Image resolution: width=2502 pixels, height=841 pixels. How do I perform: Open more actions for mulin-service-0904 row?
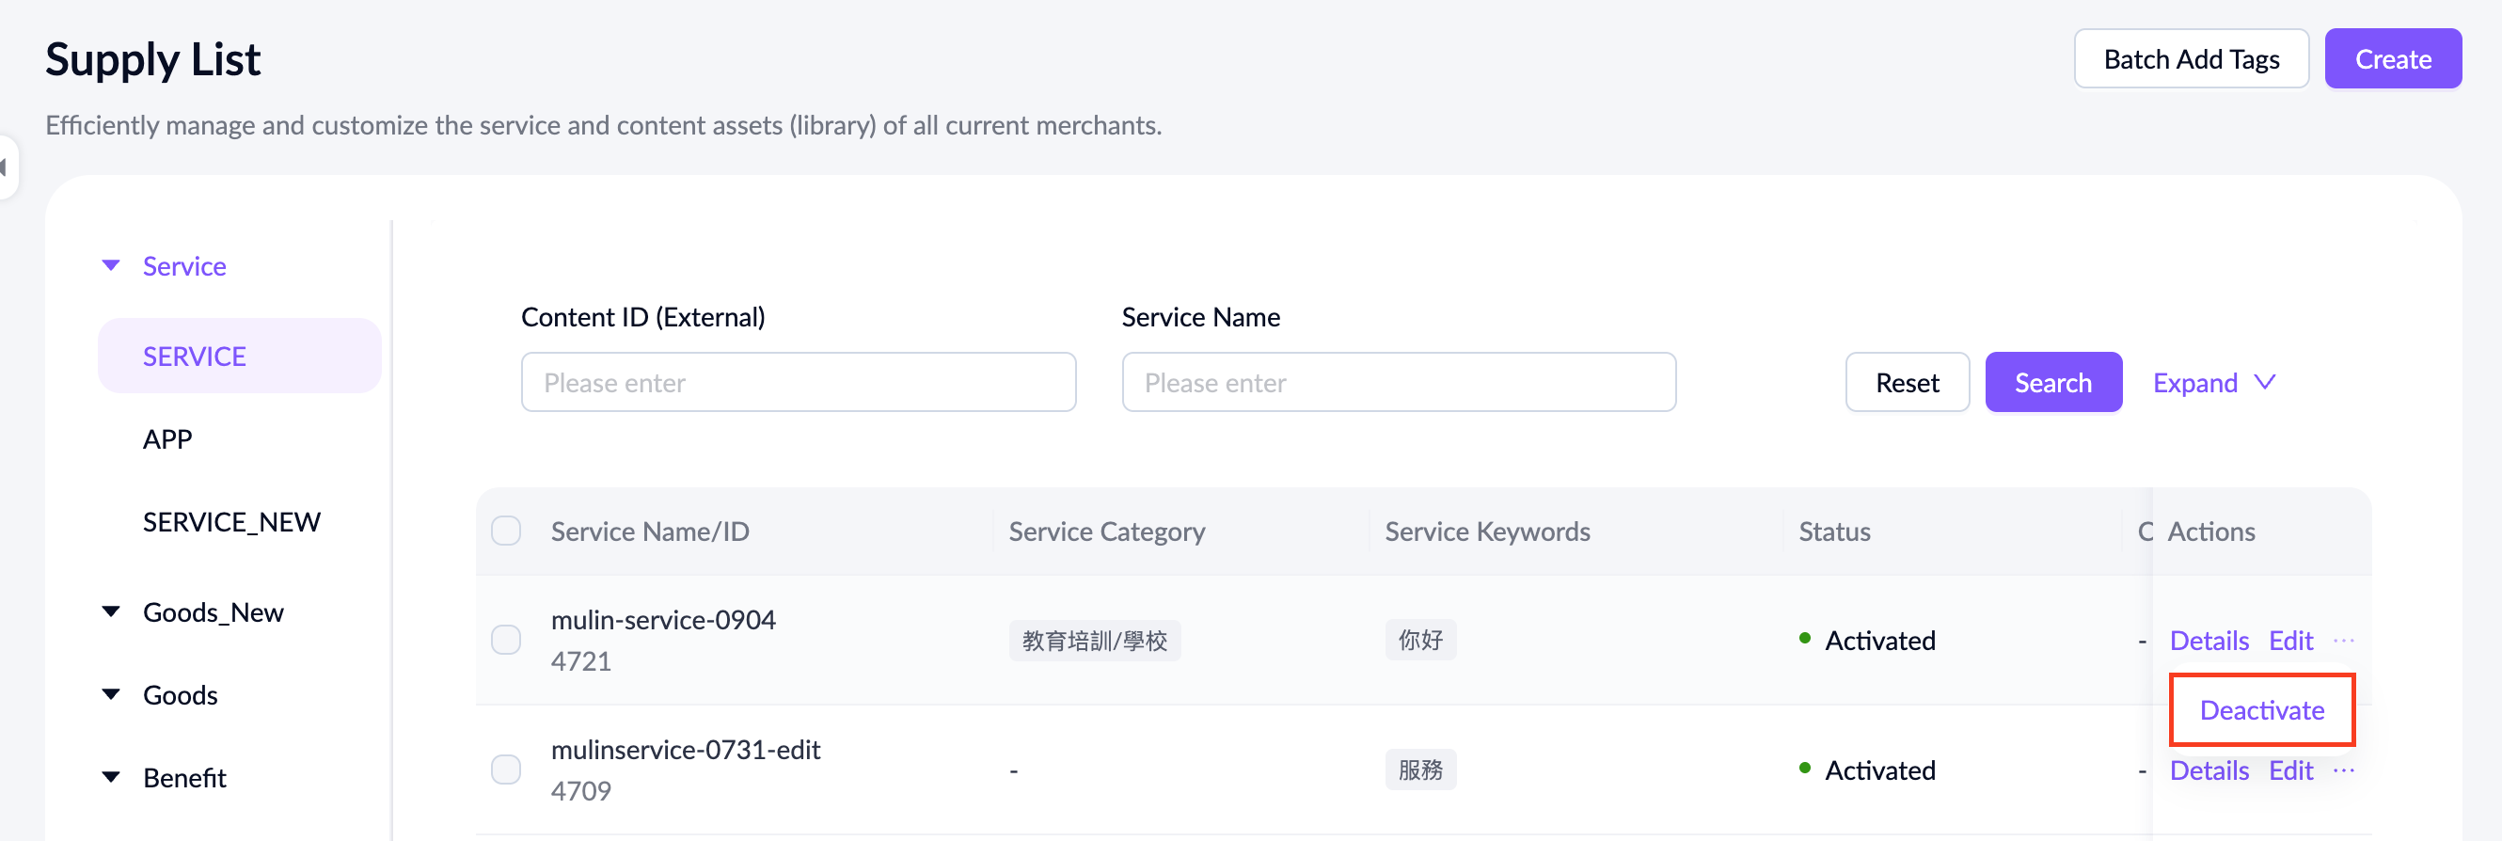pos(2344,640)
